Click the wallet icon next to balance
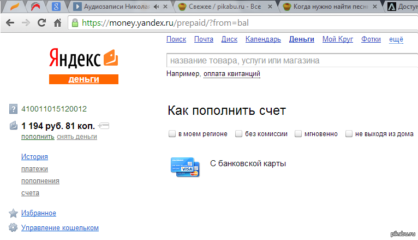This screenshot has height=240, width=418. click(13, 126)
